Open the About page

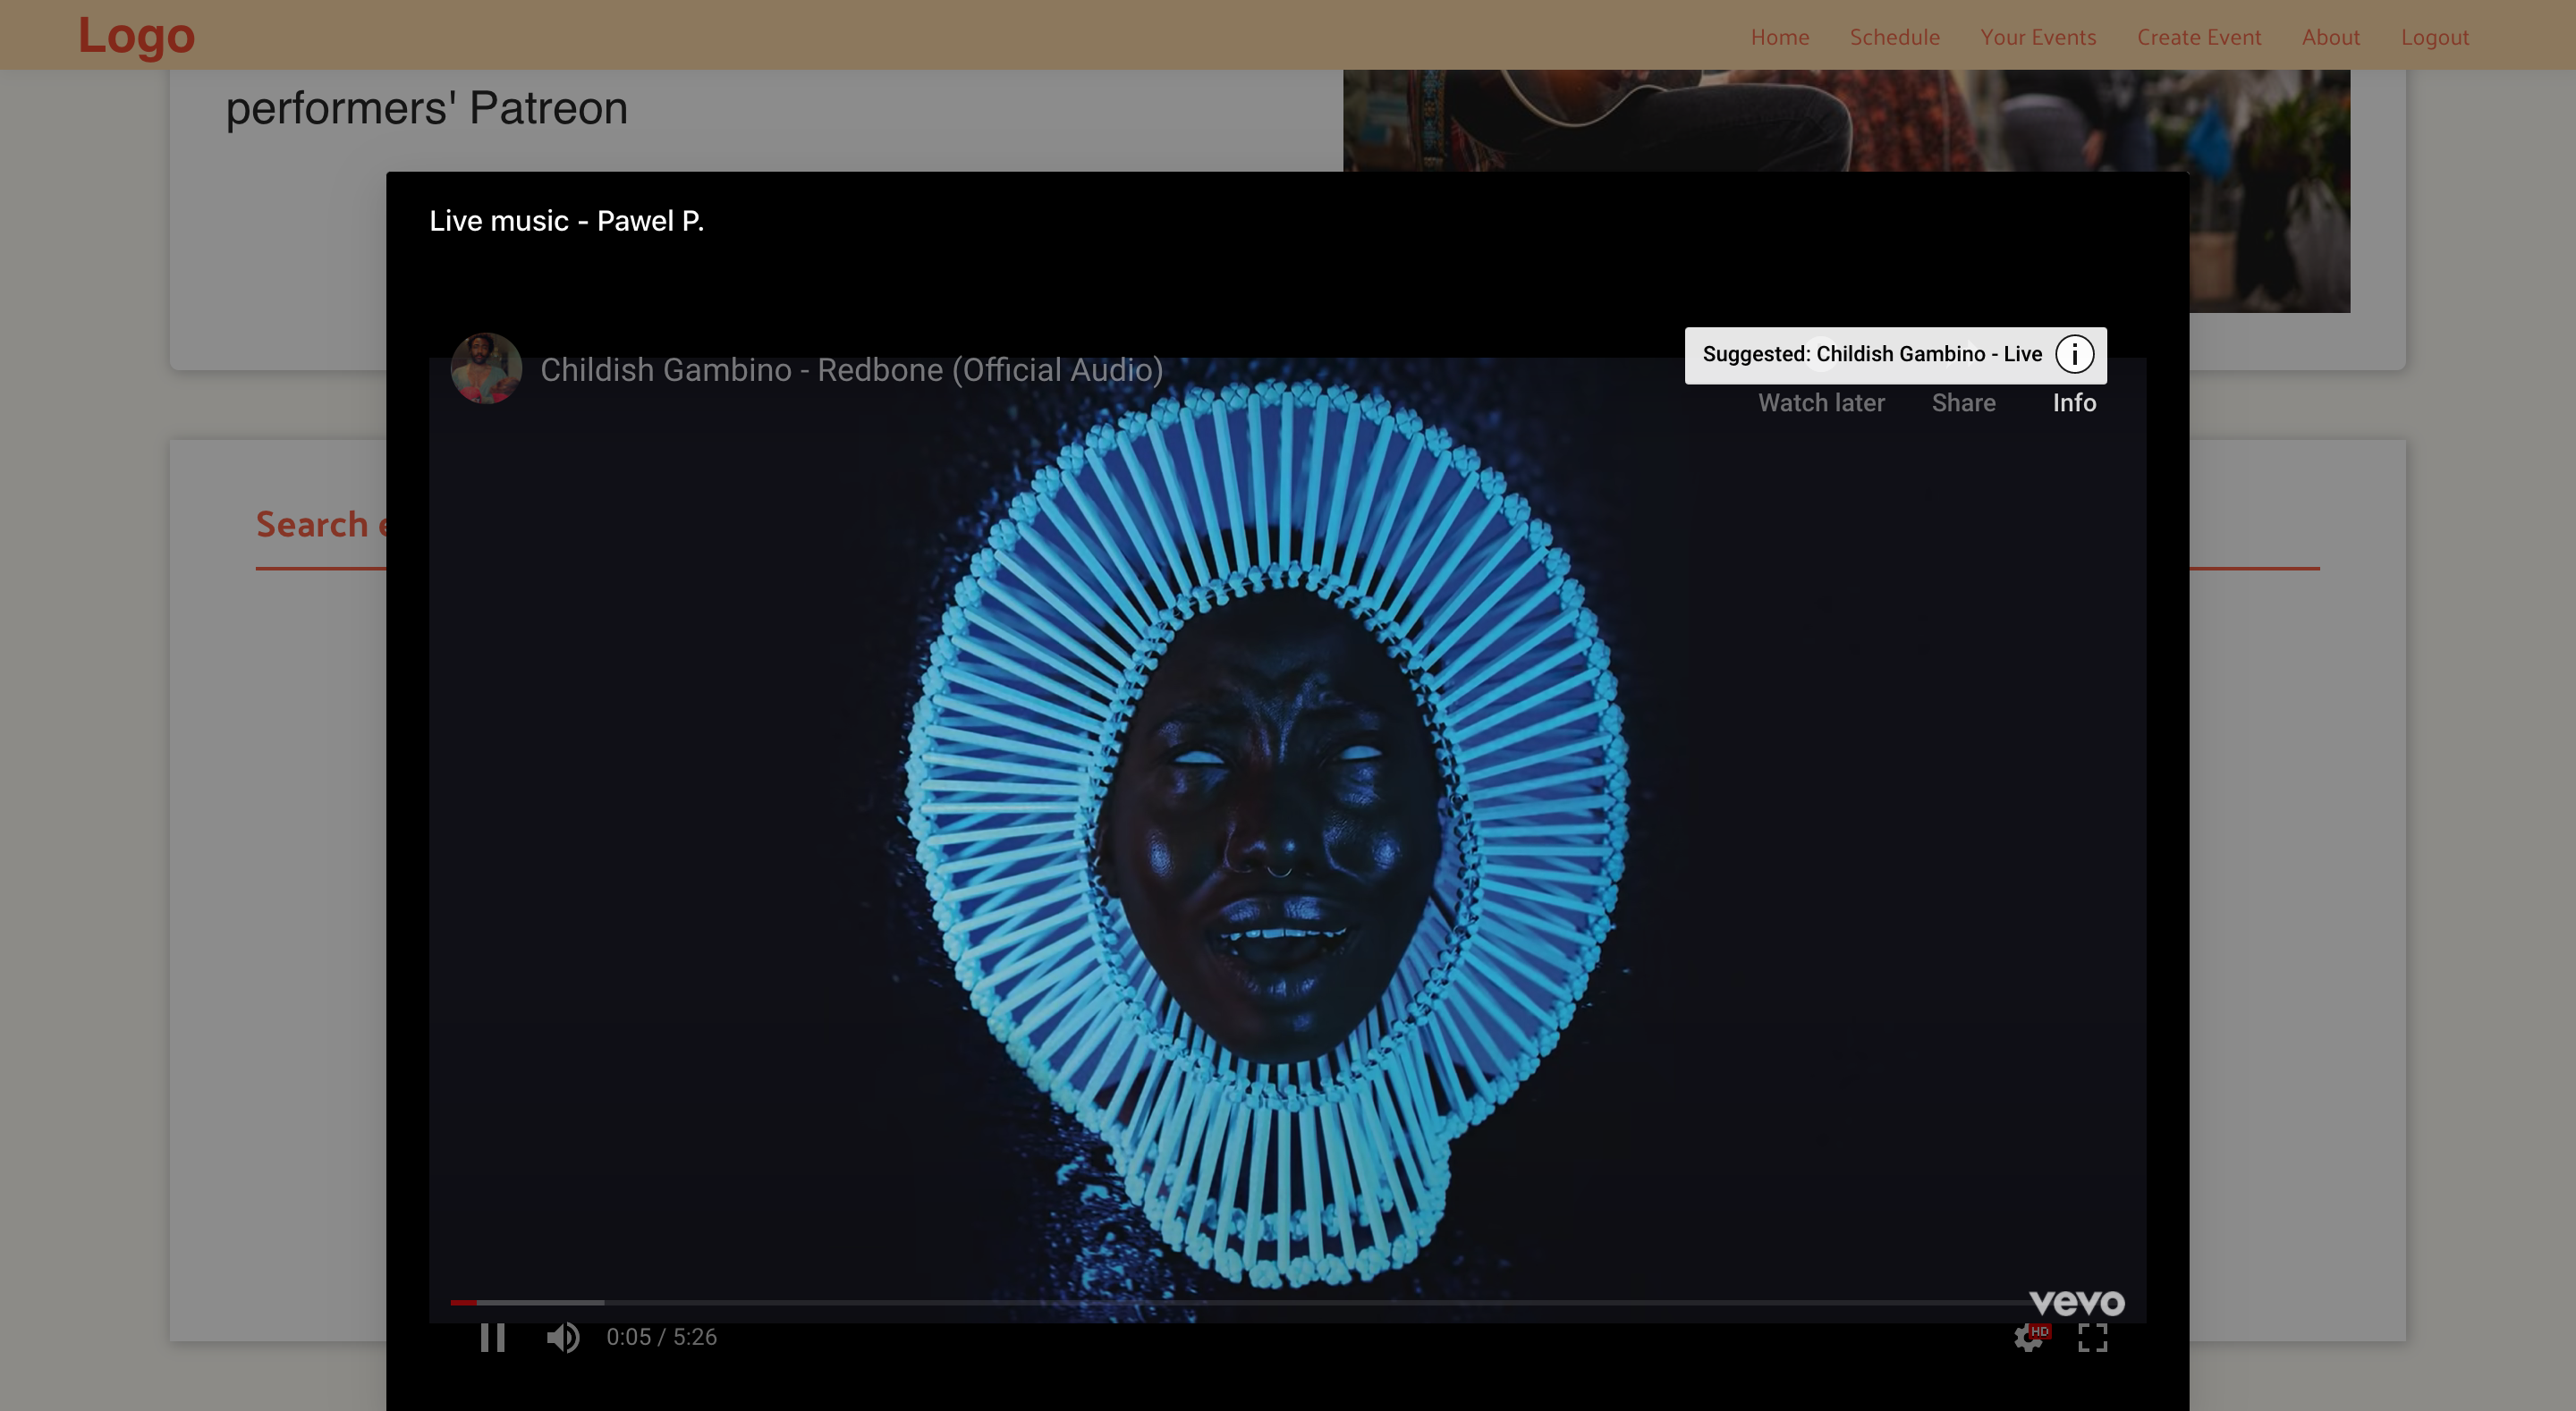(x=2330, y=37)
